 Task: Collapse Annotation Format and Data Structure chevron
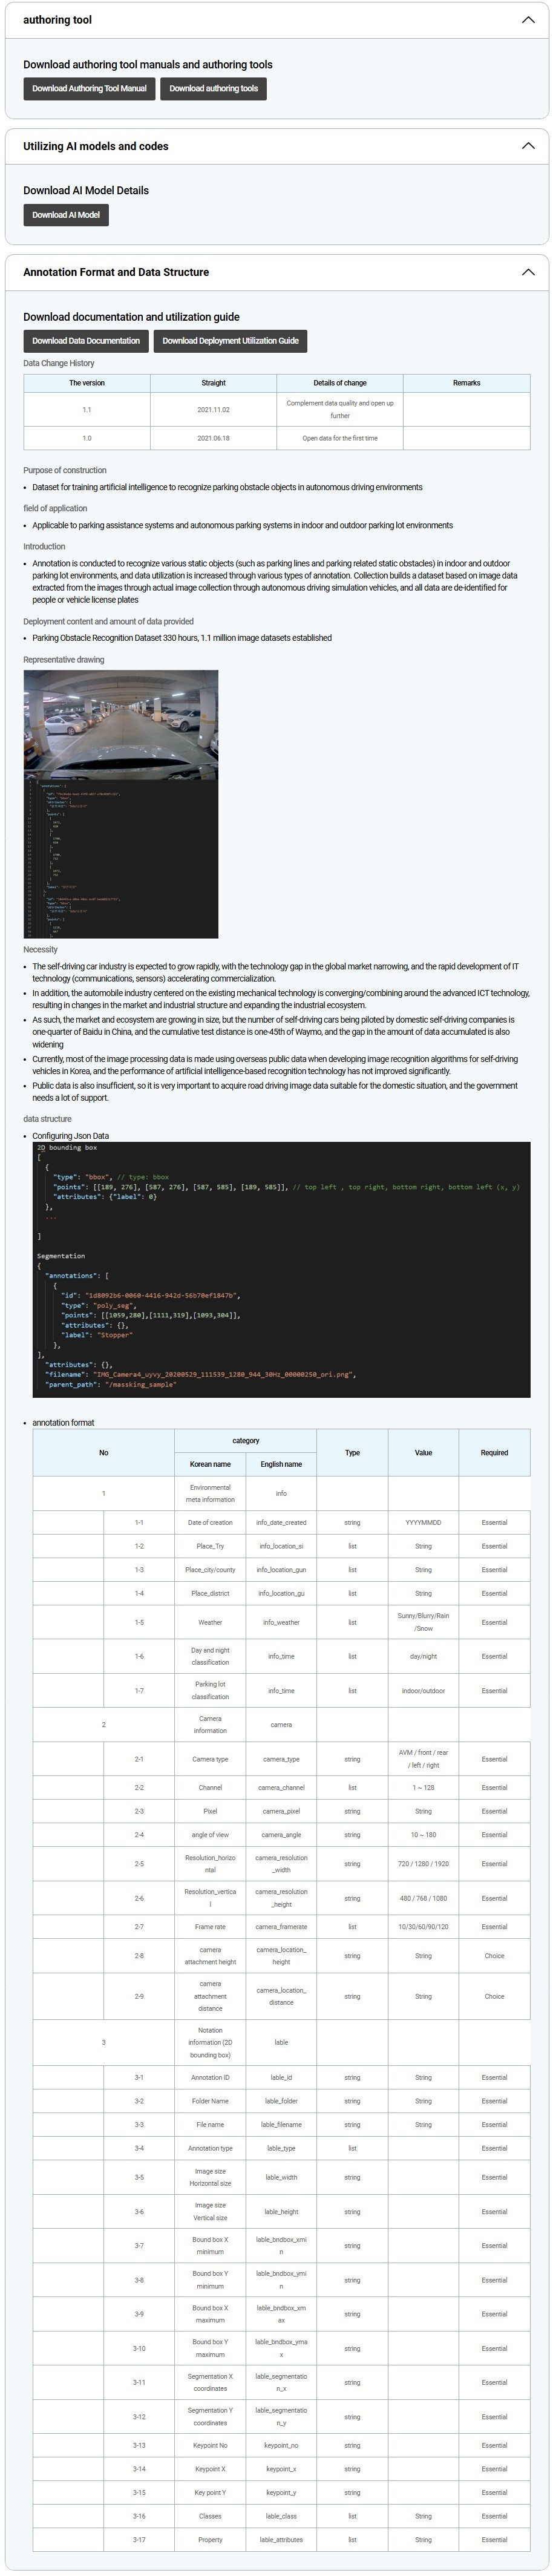[x=527, y=272]
